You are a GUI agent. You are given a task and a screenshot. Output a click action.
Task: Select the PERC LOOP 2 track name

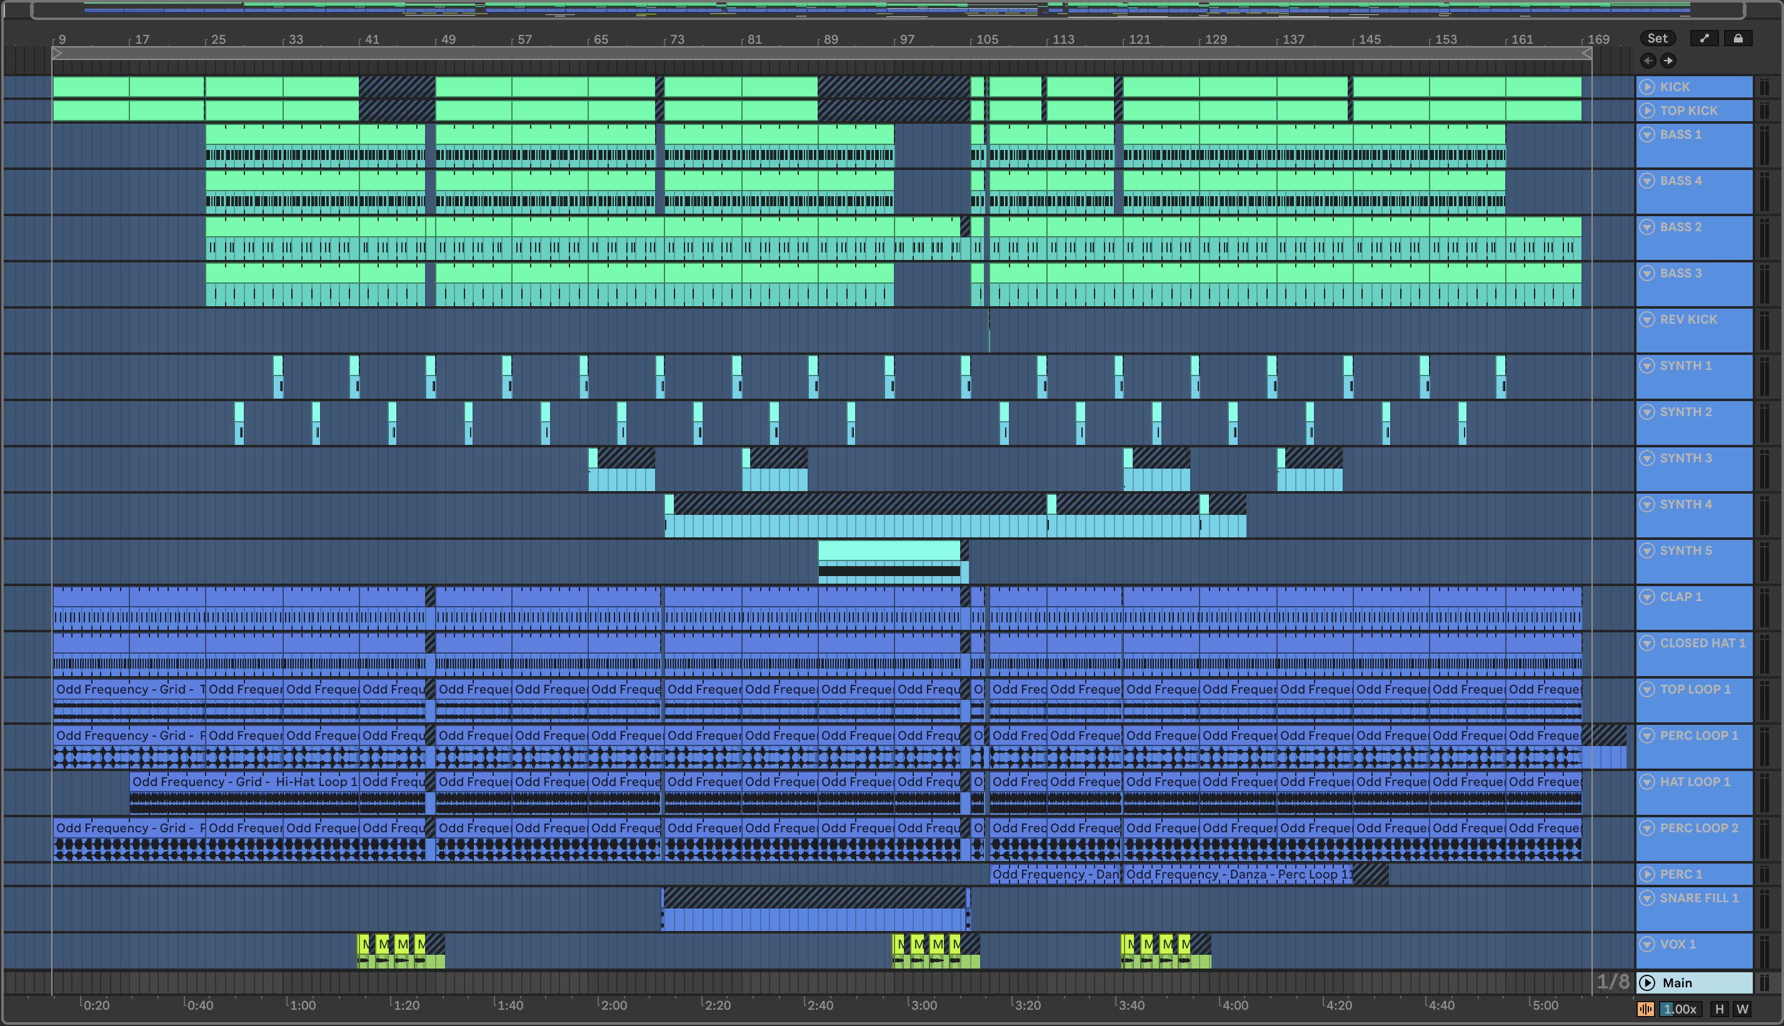click(x=1699, y=828)
